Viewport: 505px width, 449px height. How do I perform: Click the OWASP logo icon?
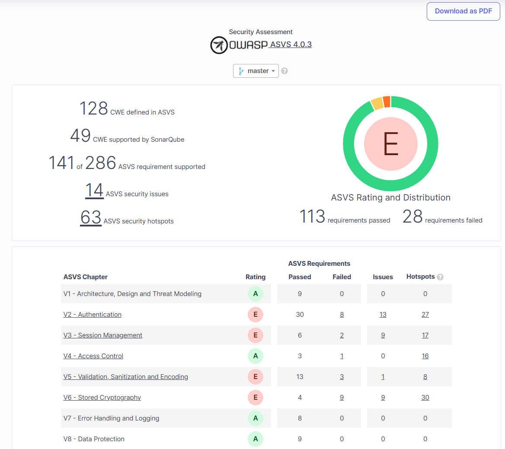tap(219, 45)
